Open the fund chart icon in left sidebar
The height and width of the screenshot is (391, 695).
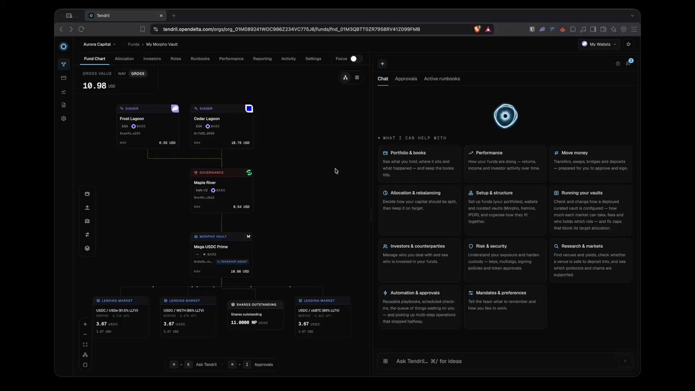click(64, 64)
